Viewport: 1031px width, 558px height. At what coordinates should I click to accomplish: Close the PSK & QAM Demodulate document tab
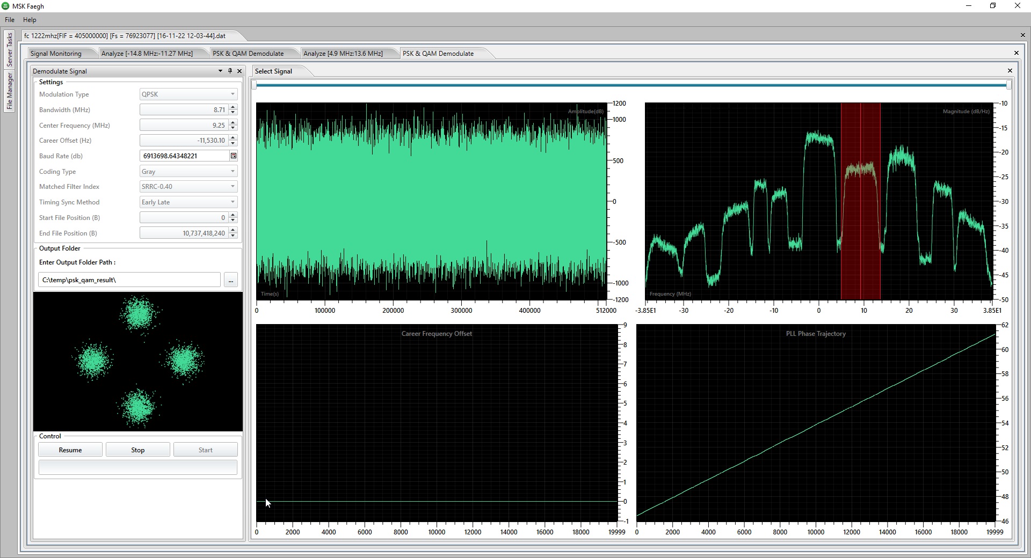coord(1016,53)
